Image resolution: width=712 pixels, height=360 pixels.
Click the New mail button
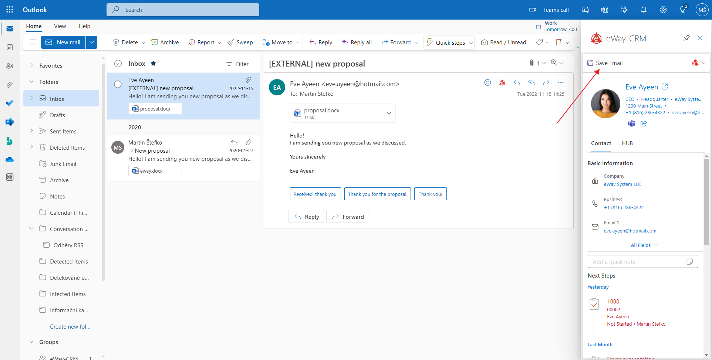click(63, 42)
